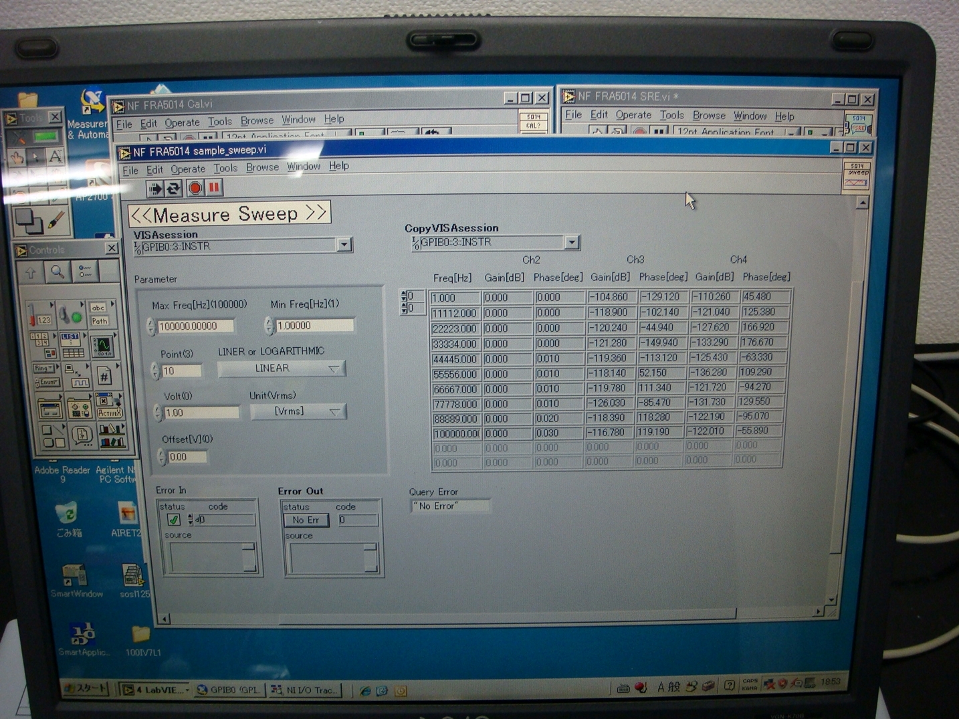Open Operate menu in sample_sweep.vi
The height and width of the screenshot is (719, 959).
(188, 169)
